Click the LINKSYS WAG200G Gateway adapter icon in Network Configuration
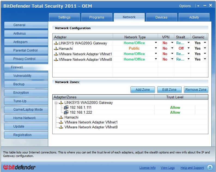216x172 pixels. coord(56,43)
